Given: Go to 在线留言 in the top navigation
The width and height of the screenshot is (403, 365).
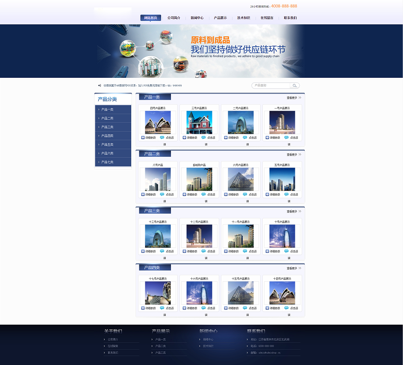Looking at the screenshot, I should pos(267,18).
